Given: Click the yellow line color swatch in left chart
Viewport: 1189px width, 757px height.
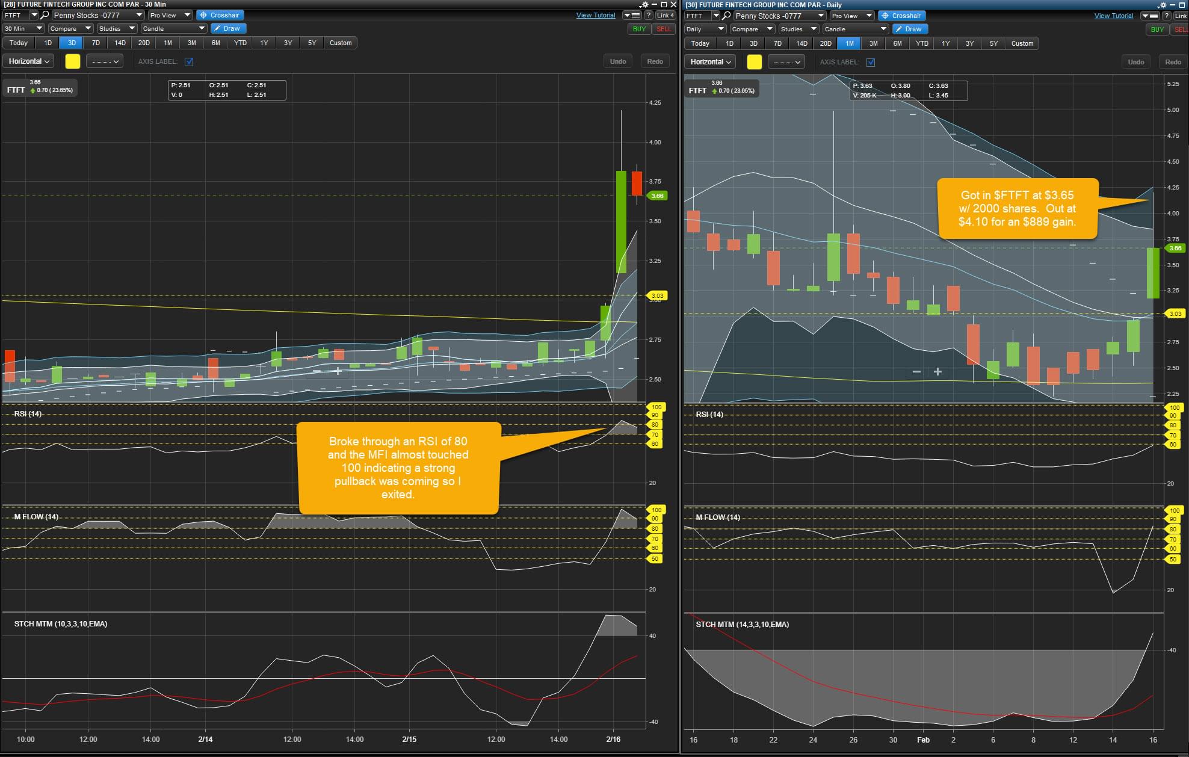Looking at the screenshot, I should pos(72,61).
